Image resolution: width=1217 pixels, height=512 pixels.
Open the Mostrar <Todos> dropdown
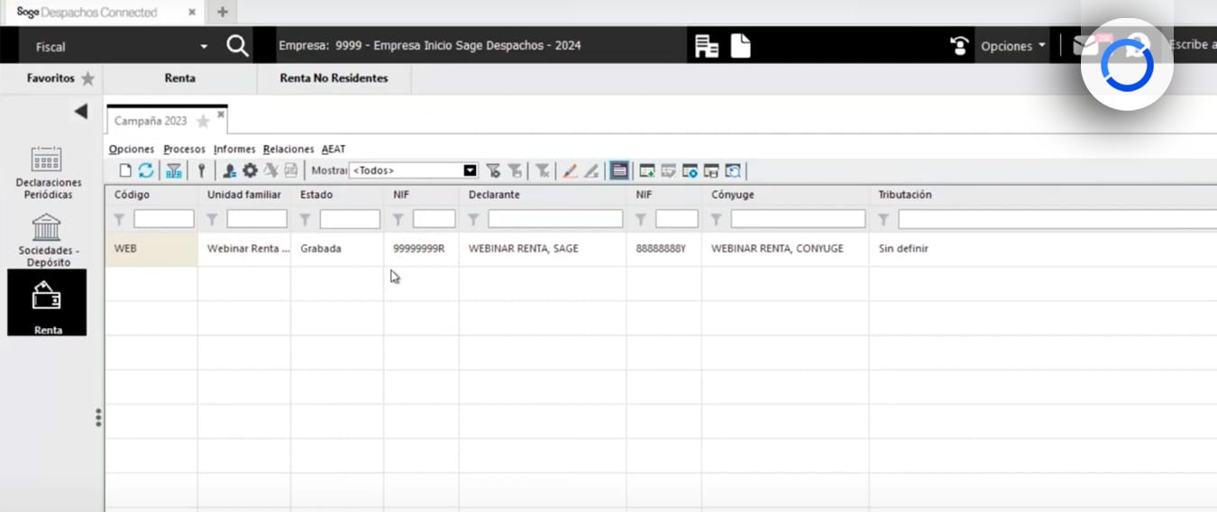click(470, 170)
